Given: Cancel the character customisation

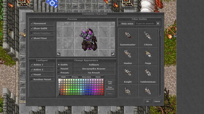Looking at the screenshot, I should coord(157,101).
